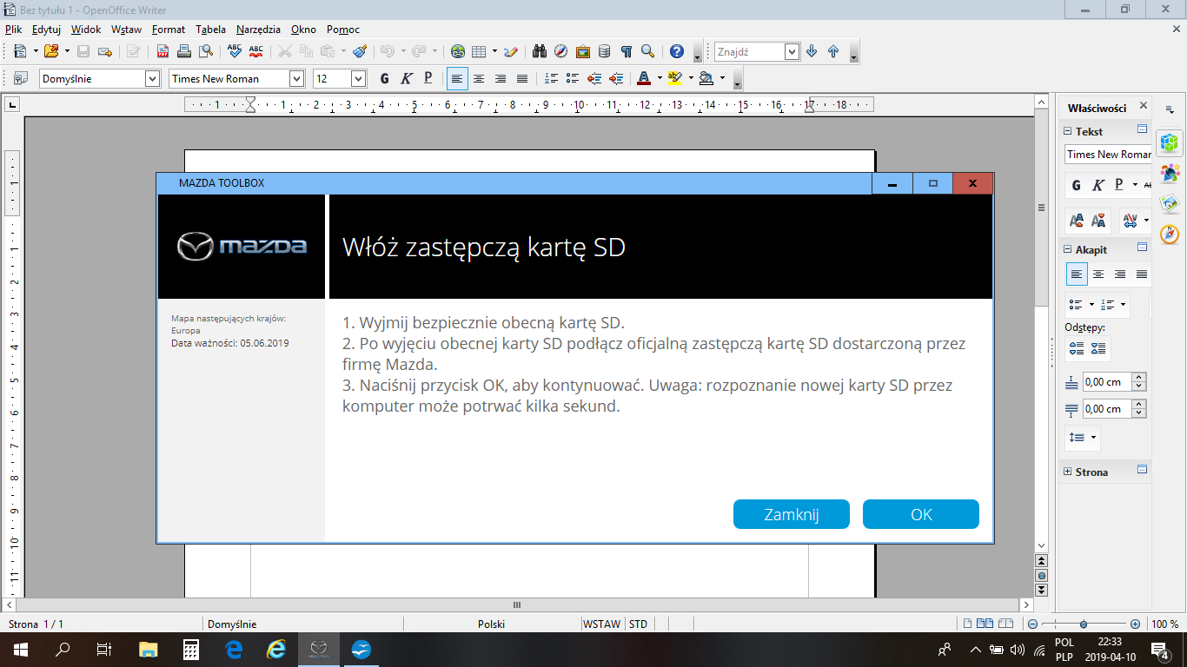Click the OpenOffice help question mark icon
The height and width of the screenshot is (667, 1187).
coord(677,51)
